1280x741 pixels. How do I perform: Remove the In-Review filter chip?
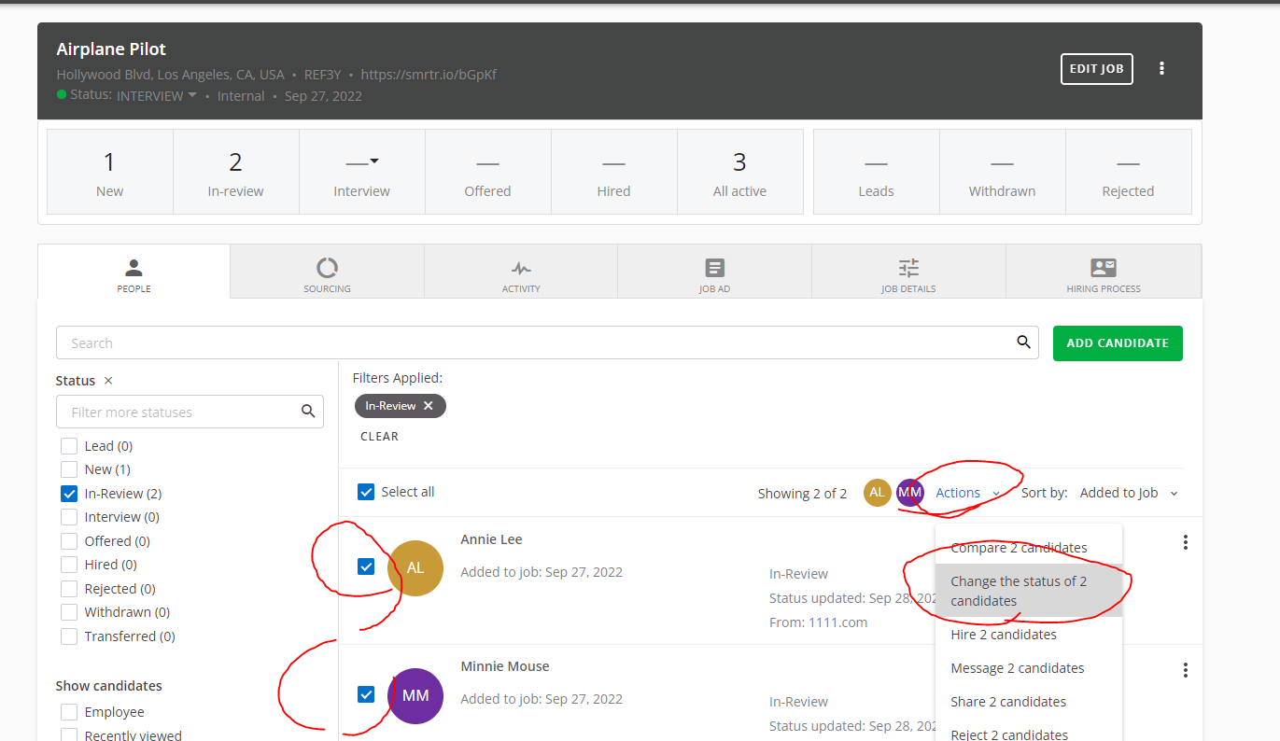point(429,406)
